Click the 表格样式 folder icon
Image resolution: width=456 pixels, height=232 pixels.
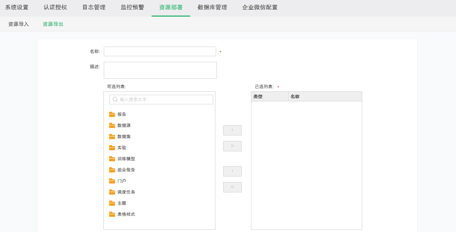point(112,214)
